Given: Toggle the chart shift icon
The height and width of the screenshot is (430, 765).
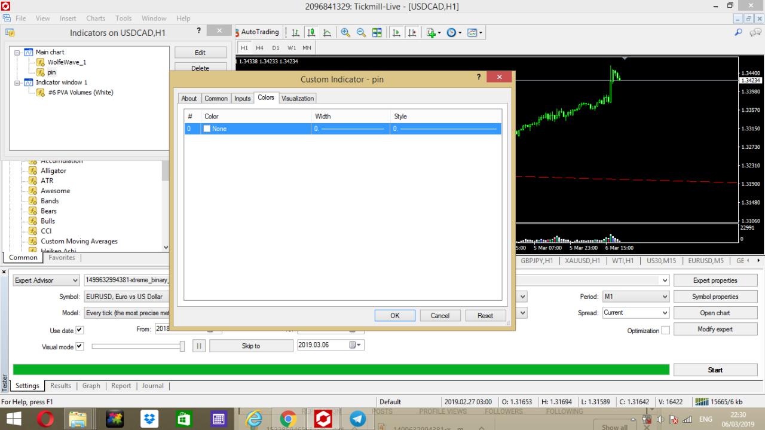Looking at the screenshot, I should pyautogui.click(x=412, y=32).
